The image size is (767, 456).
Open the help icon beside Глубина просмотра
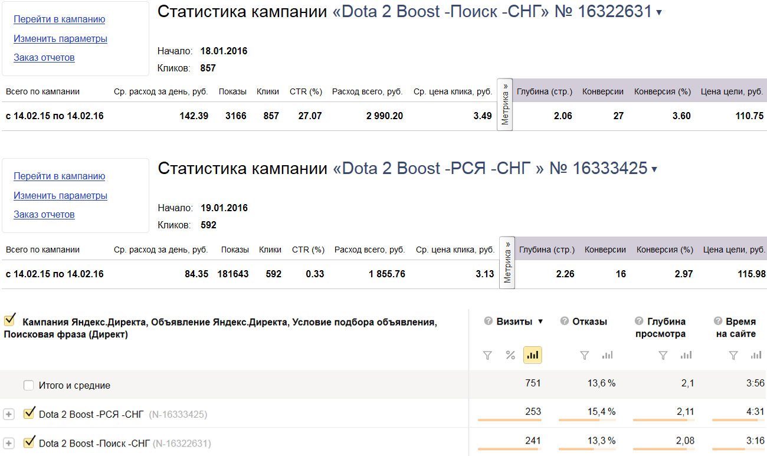pos(638,322)
